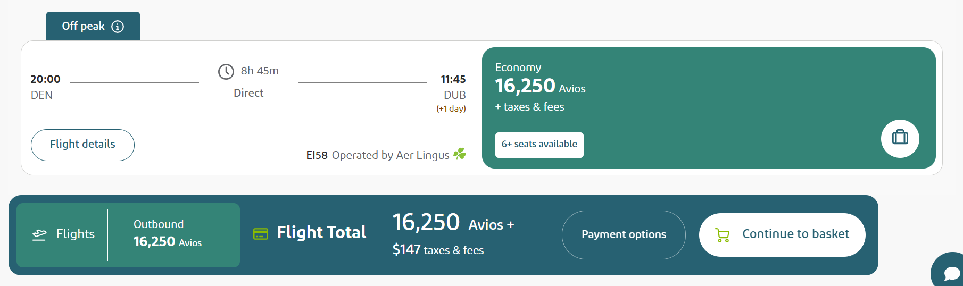Click flight number EI58
963x286 pixels.
tap(317, 155)
